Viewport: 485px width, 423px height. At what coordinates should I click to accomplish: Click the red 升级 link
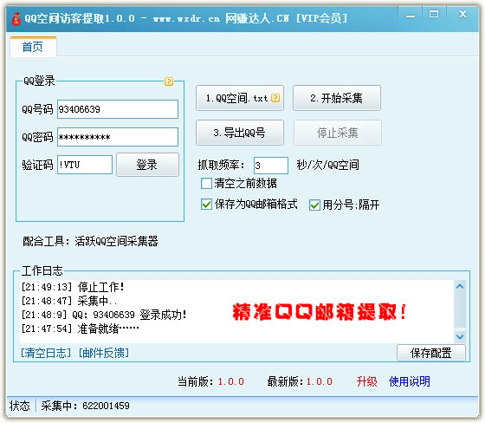click(367, 381)
